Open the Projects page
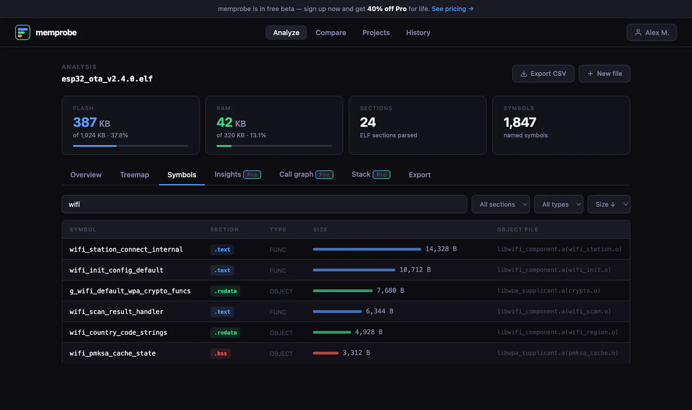Screen dimensions: 692x410 point(376,32)
